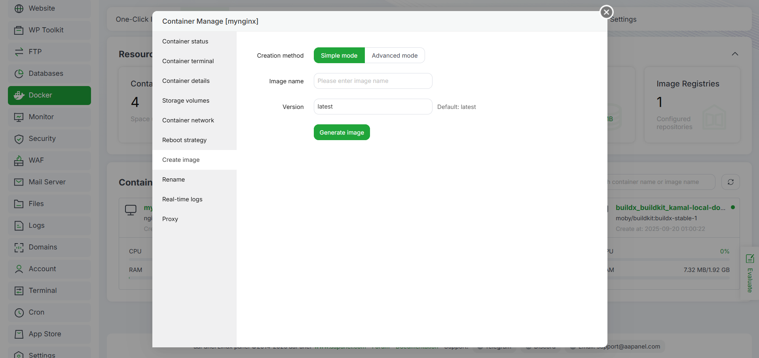Open buildx_buildkit_kamal-local container link

pos(670,208)
